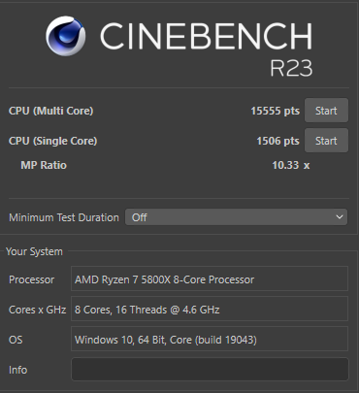359x393 pixels.
Task: Start the CPU Multi Core benchmark
Action: point(326,111)
